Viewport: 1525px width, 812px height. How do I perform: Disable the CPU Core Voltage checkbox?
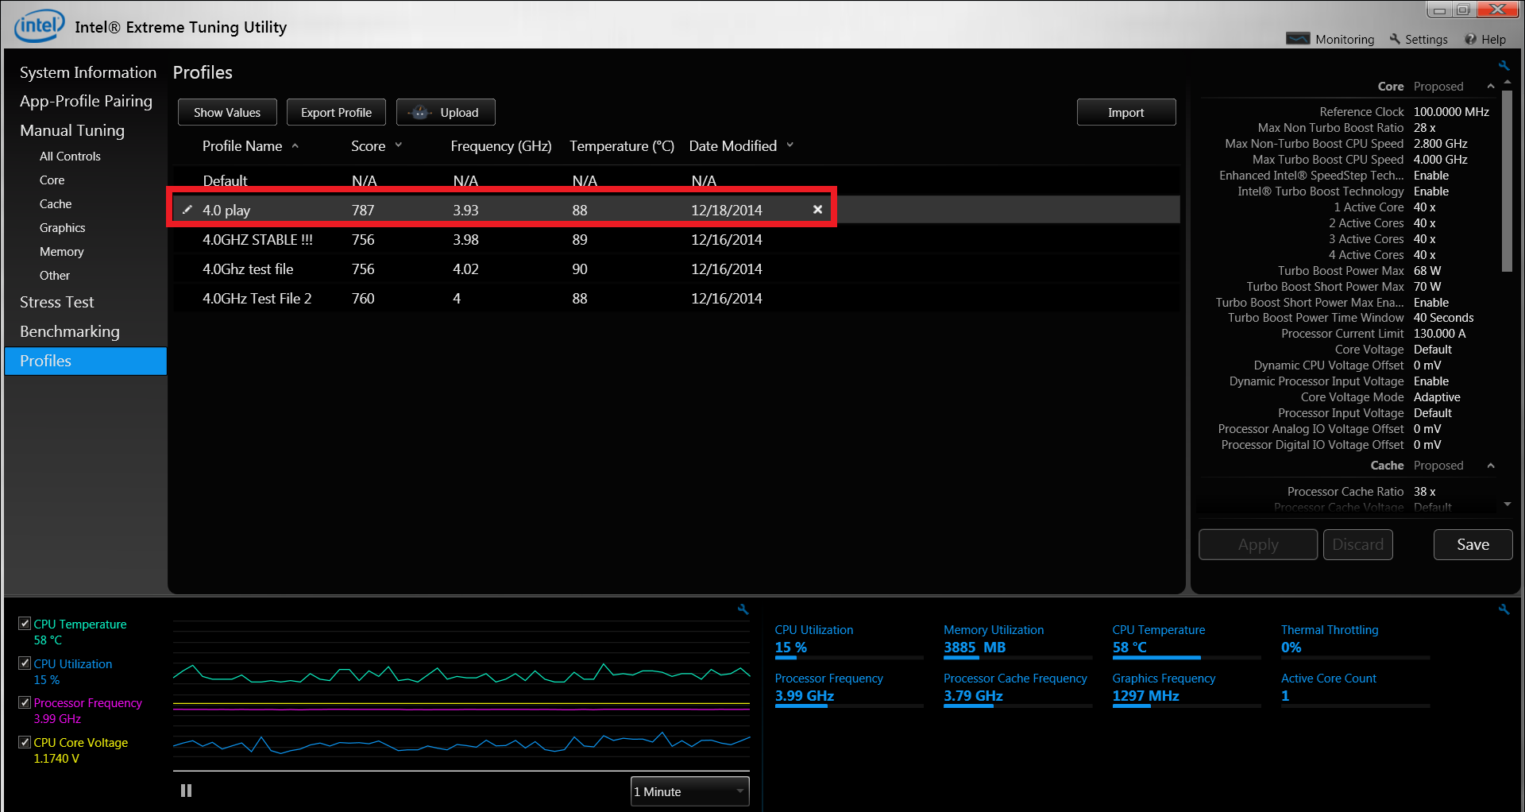point(25,742)
